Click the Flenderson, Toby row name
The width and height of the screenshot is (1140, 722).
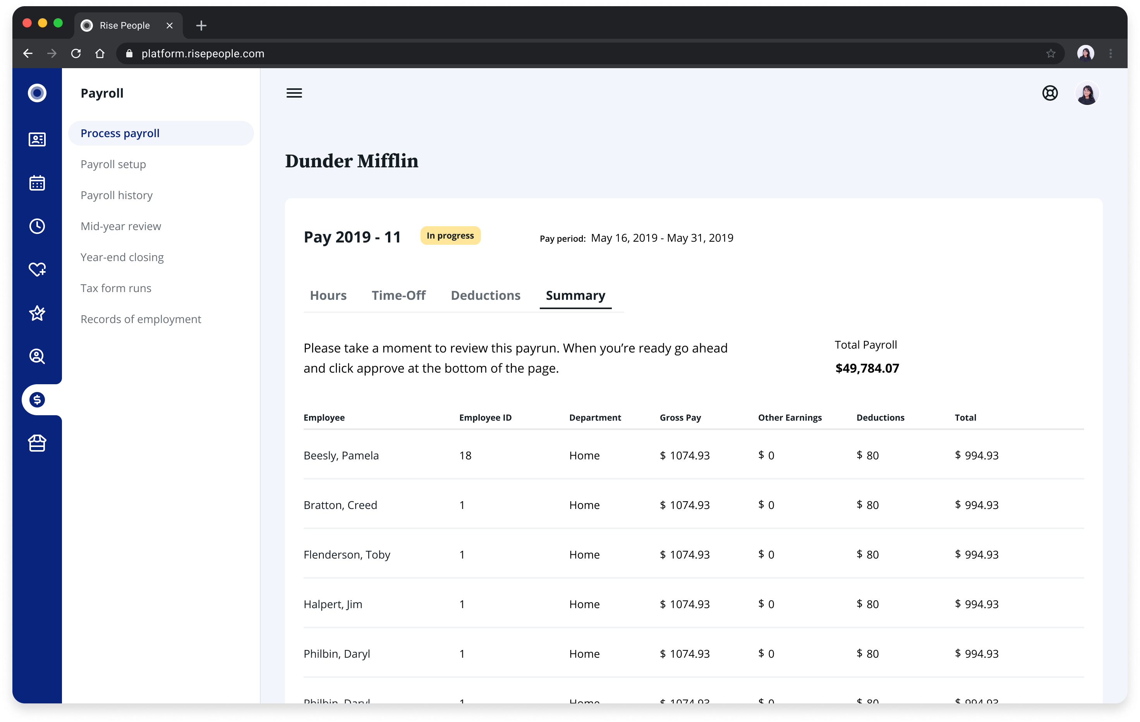pos(347,554)
